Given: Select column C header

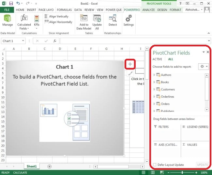Looking at the screenshot, I should click(x=44, y=49).
